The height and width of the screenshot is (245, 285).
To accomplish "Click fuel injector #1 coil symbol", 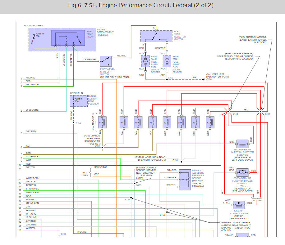I will (102, 122).
